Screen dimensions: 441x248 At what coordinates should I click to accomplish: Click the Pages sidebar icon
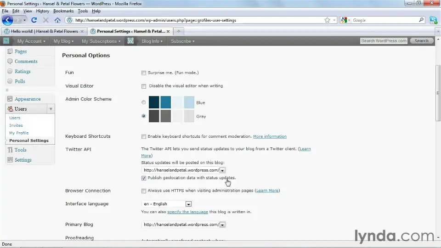tap(10, 51)
